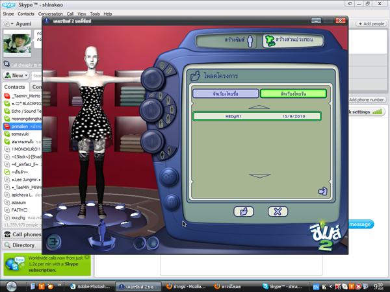Click Ayumi profile picture in Skype
Viewport: 390px width, 292px height.
click(x=17, y=43)
